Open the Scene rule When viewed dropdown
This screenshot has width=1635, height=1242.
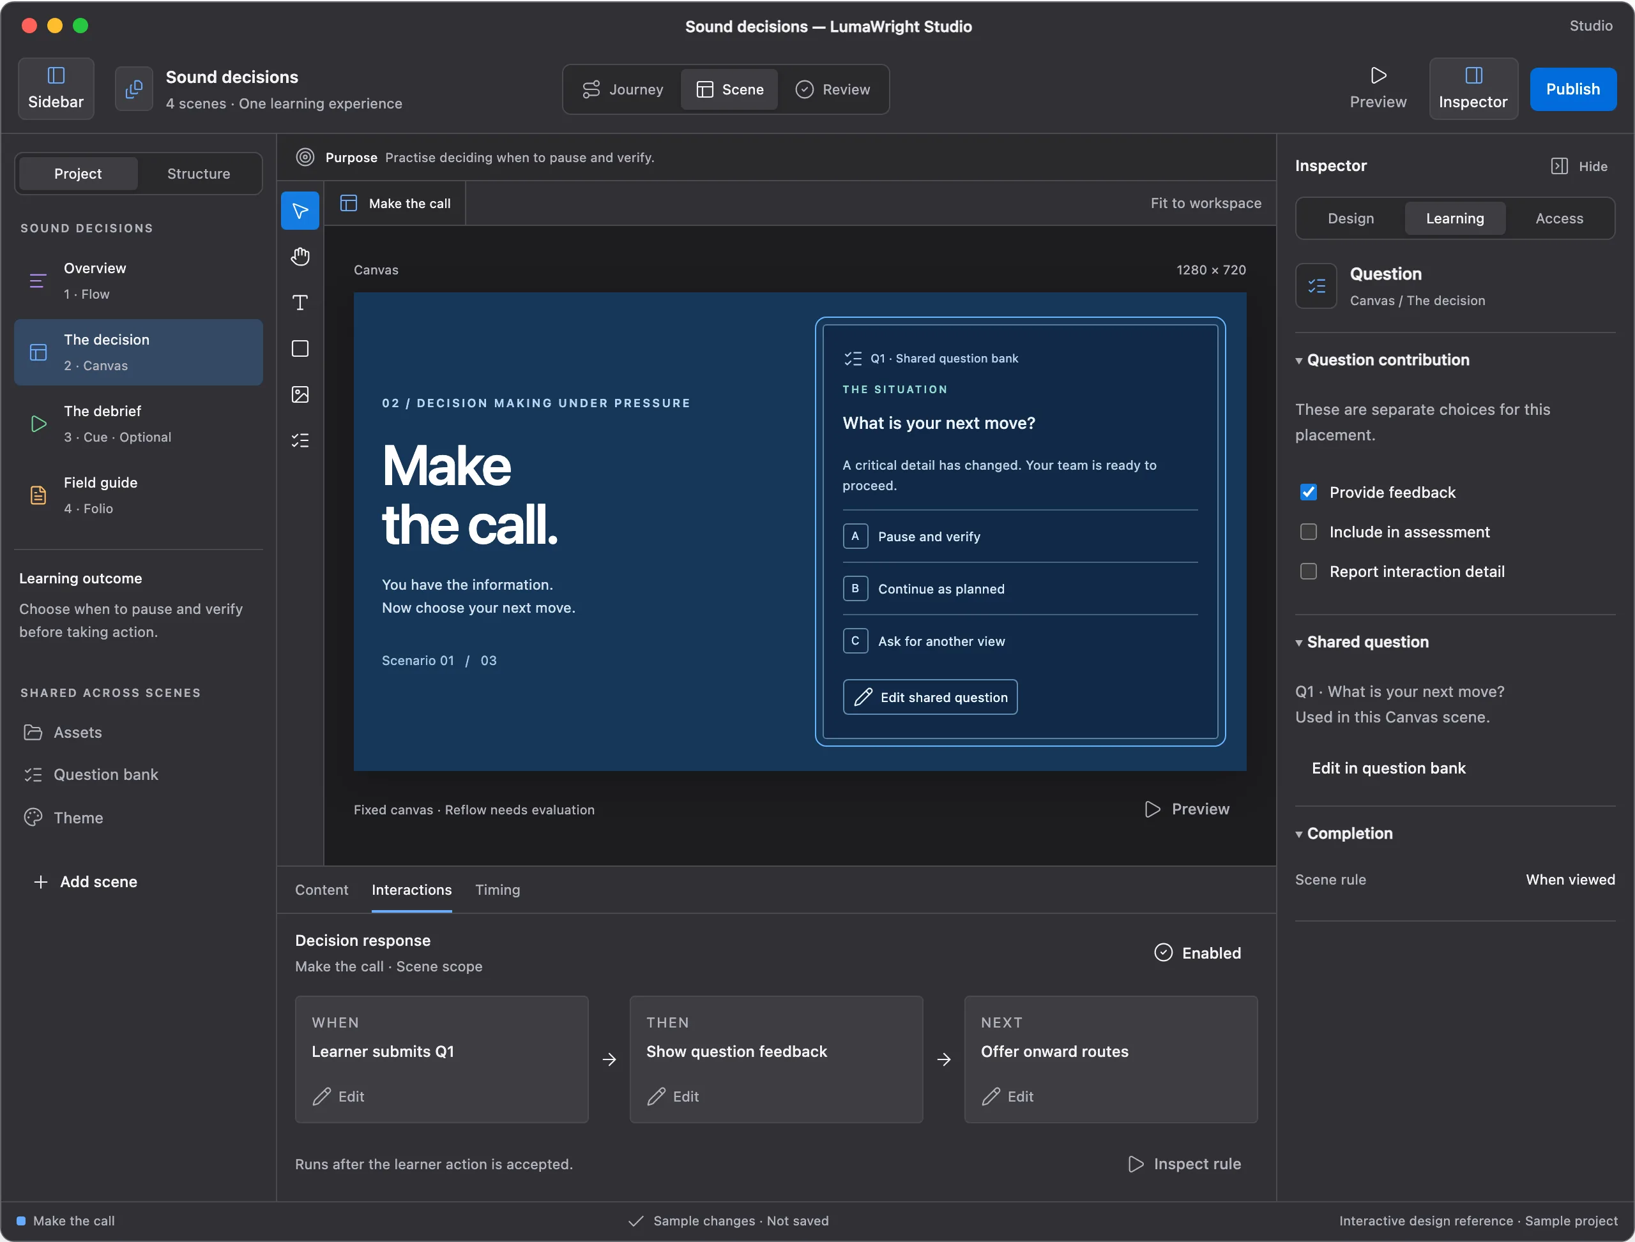click(x=1569, y=879)
